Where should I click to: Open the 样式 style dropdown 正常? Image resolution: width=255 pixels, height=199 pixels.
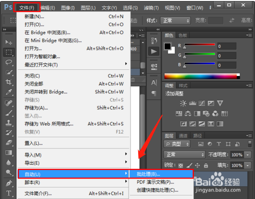(175, 21)
